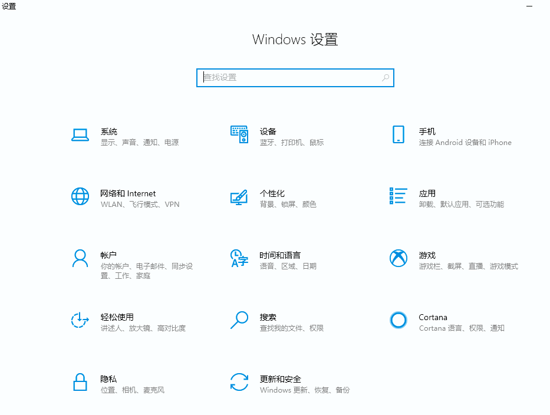Viewport: 550px width, 415px height.
Task: Click the text Cortana 语言、权限、通知
Action: coord(462,328)
